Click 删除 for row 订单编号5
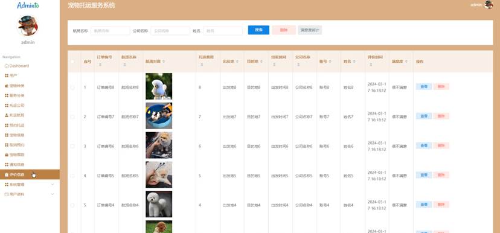Image resolution: width=500 pixels, height=233 pixels. point(441,175)
